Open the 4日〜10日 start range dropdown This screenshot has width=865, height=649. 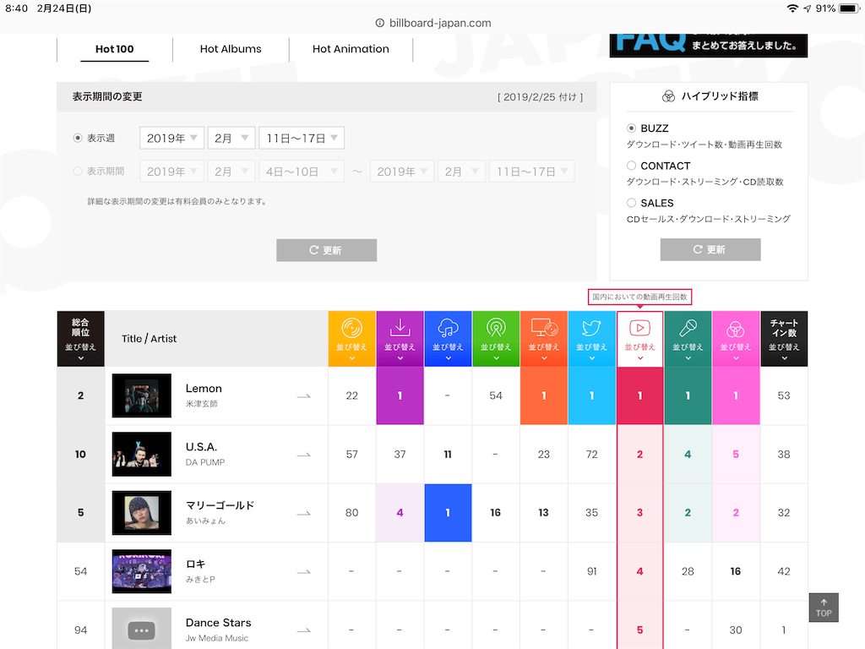coord(302,172)
